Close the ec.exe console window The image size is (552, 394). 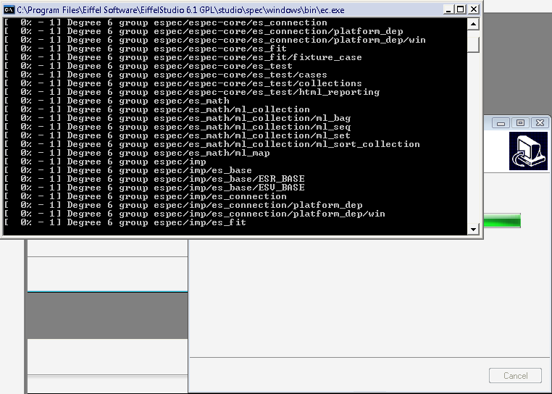coord(474,9)
